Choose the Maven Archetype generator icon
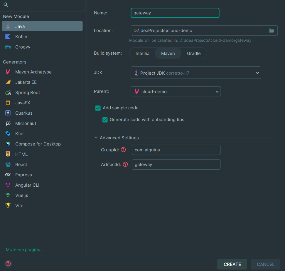This screenshot has width=285, height=271. tap(8, 72)
